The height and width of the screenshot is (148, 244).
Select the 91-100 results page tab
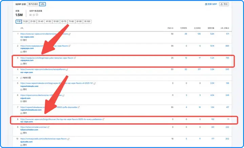(x=87, y=22)
